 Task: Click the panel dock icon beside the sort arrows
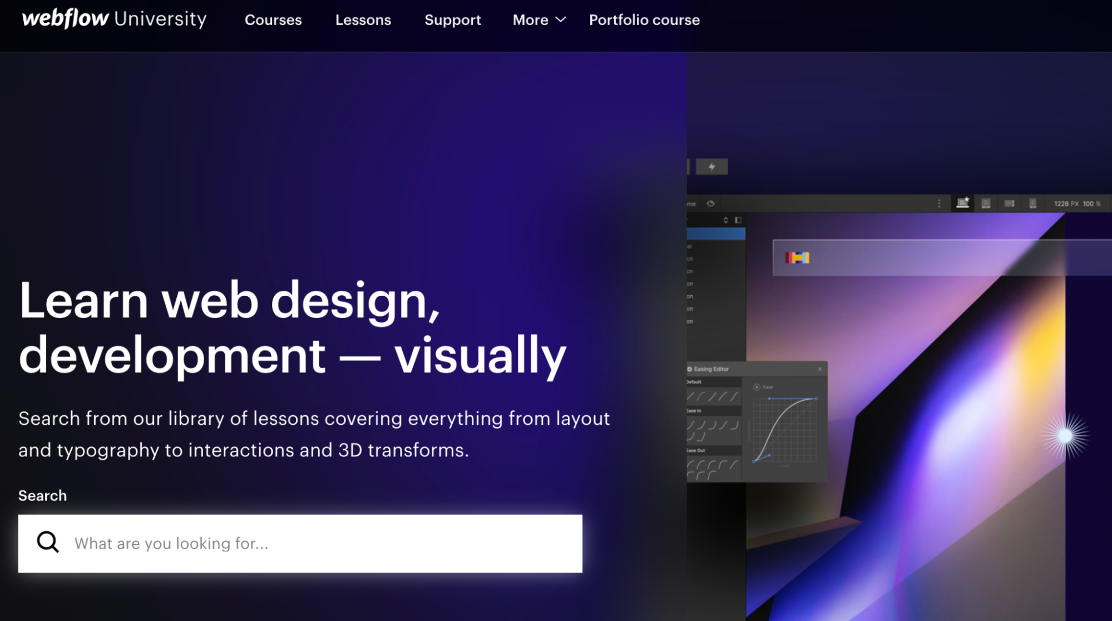pos(738,220)
